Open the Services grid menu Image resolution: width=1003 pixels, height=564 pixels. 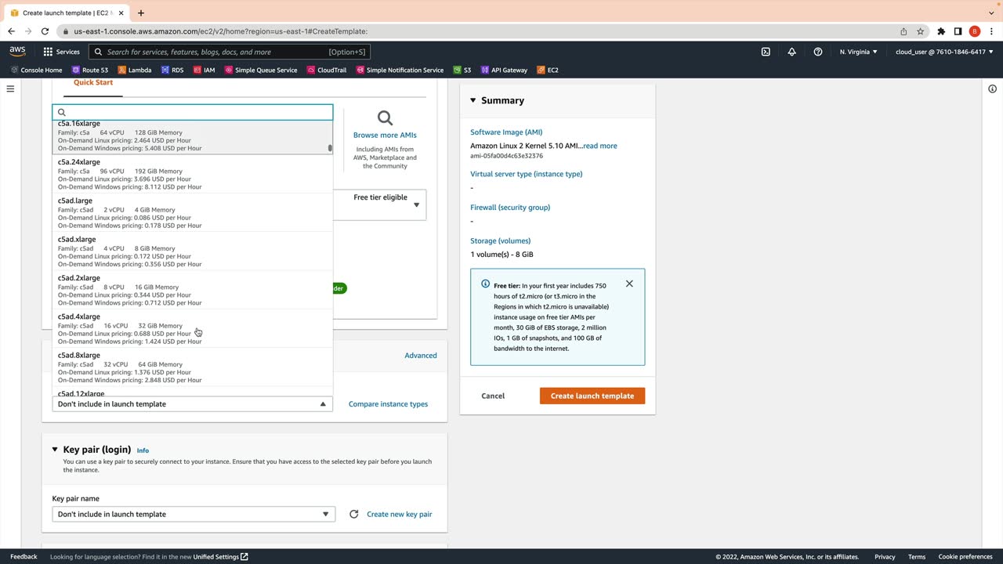pos(61,52)
